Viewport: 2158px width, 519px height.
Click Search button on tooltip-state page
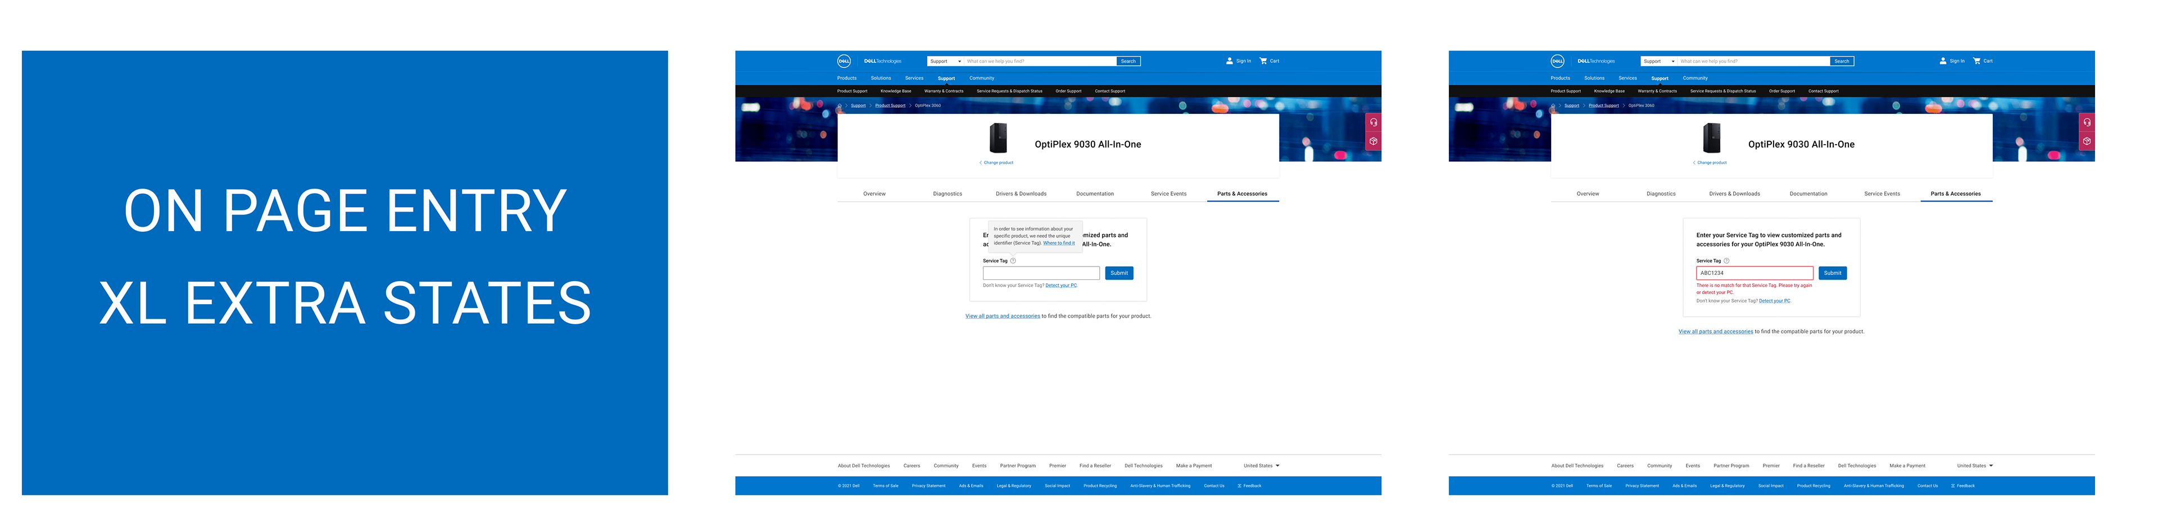[1128, 61]
